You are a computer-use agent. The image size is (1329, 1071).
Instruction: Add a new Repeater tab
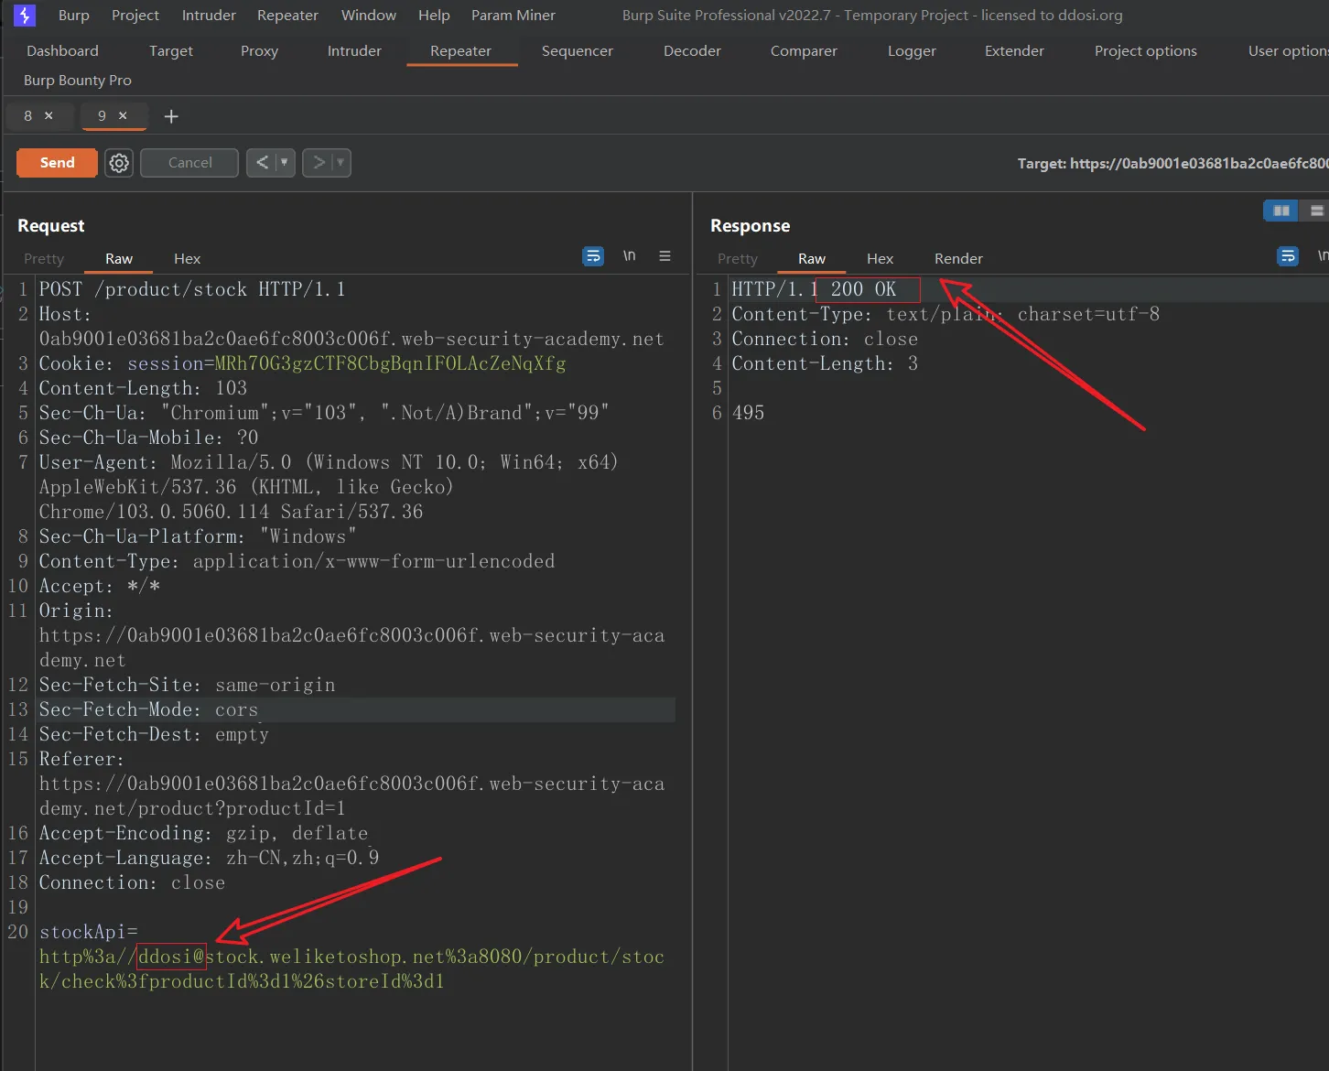coord(171,116)
